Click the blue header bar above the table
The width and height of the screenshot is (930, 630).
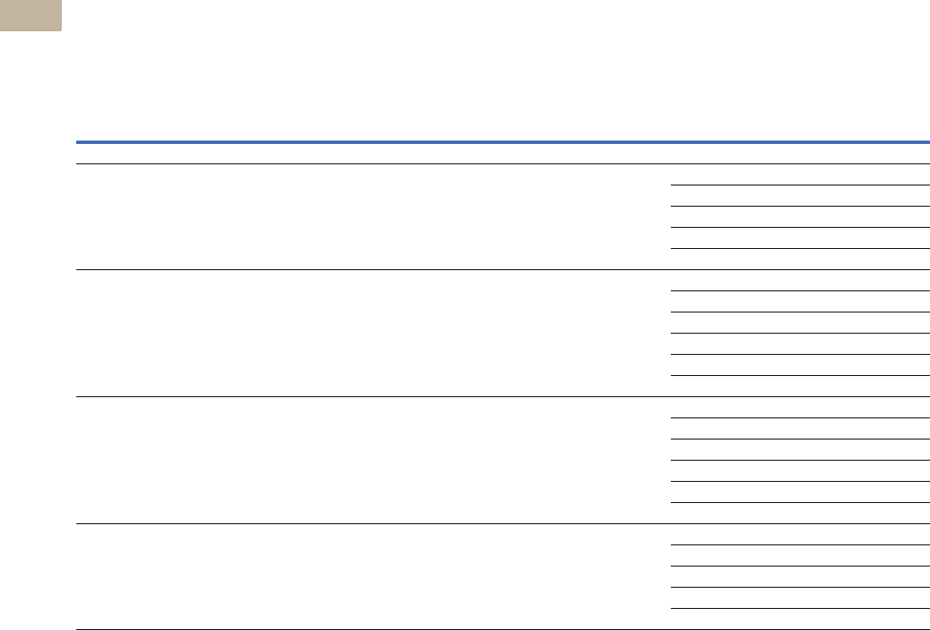(x=503, y=141)
